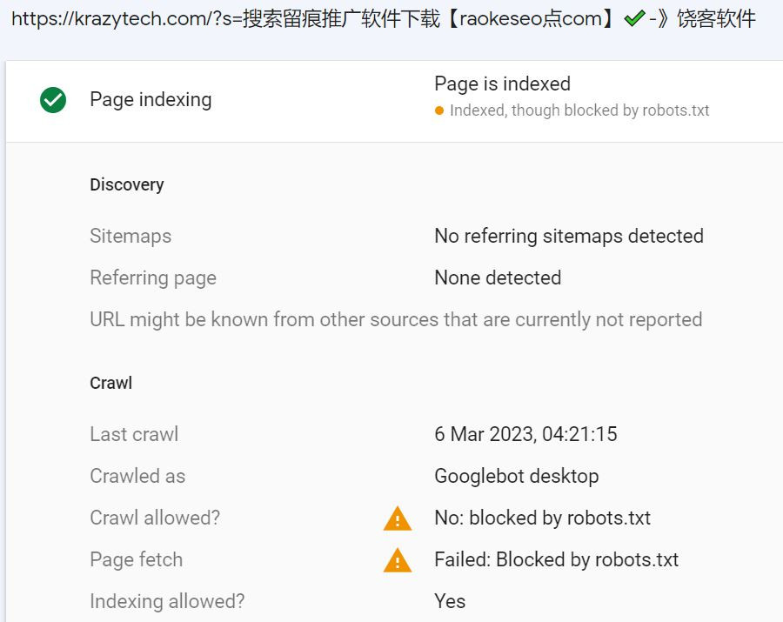
Task: Click the warning triangle next to Crawl allowed
Action: point(397,519)
